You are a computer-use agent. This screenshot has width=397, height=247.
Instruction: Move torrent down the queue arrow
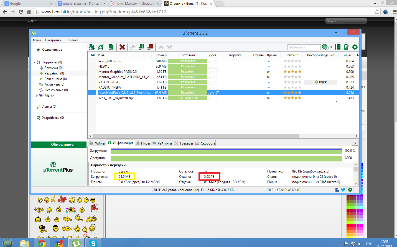click(170, 47)
